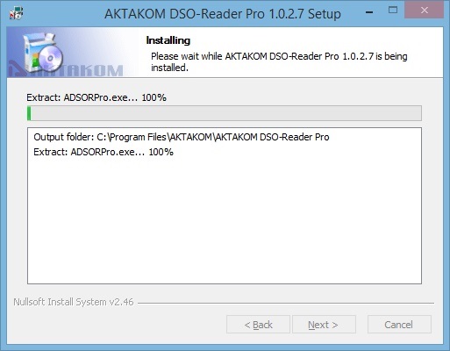This screenshot has height=351, width=450.
Task: Click the Installing header title
Action: pyautogui.click(x=168, y=40)
